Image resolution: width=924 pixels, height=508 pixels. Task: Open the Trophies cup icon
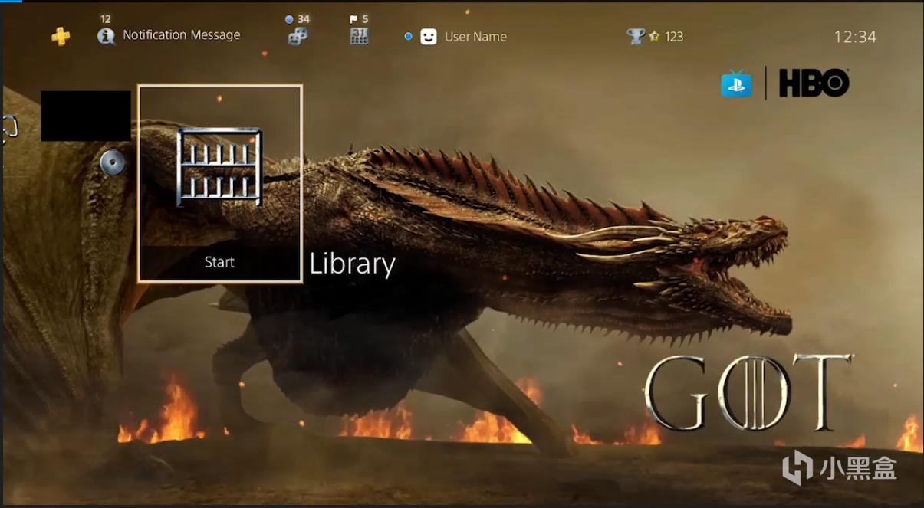point(635,36)
